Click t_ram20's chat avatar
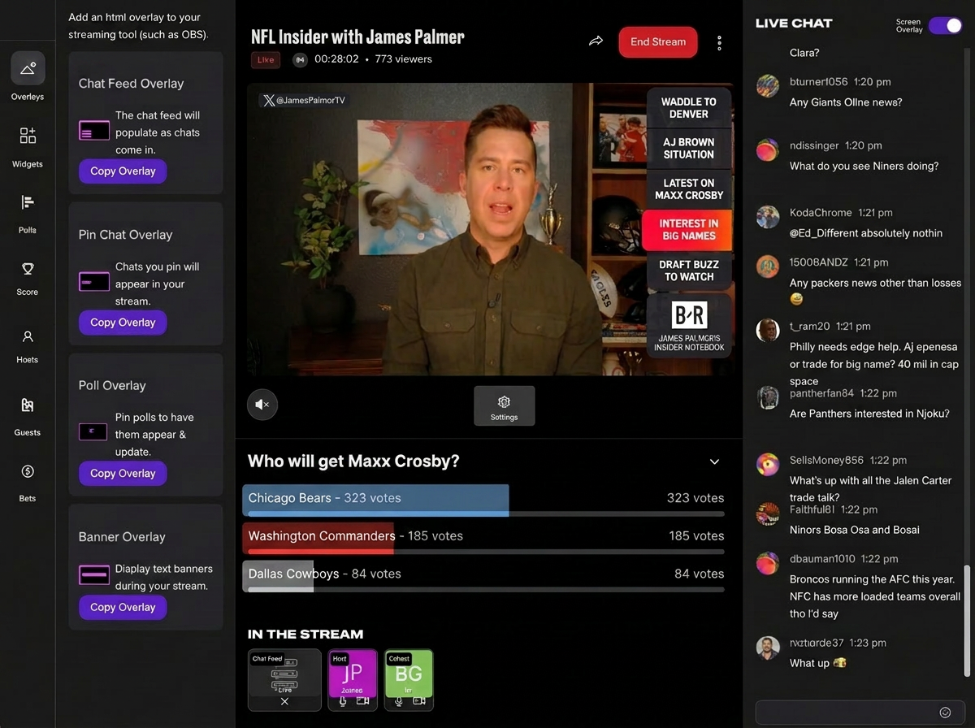This screenshot has width=975, height=728. click(x=768, y=330)
